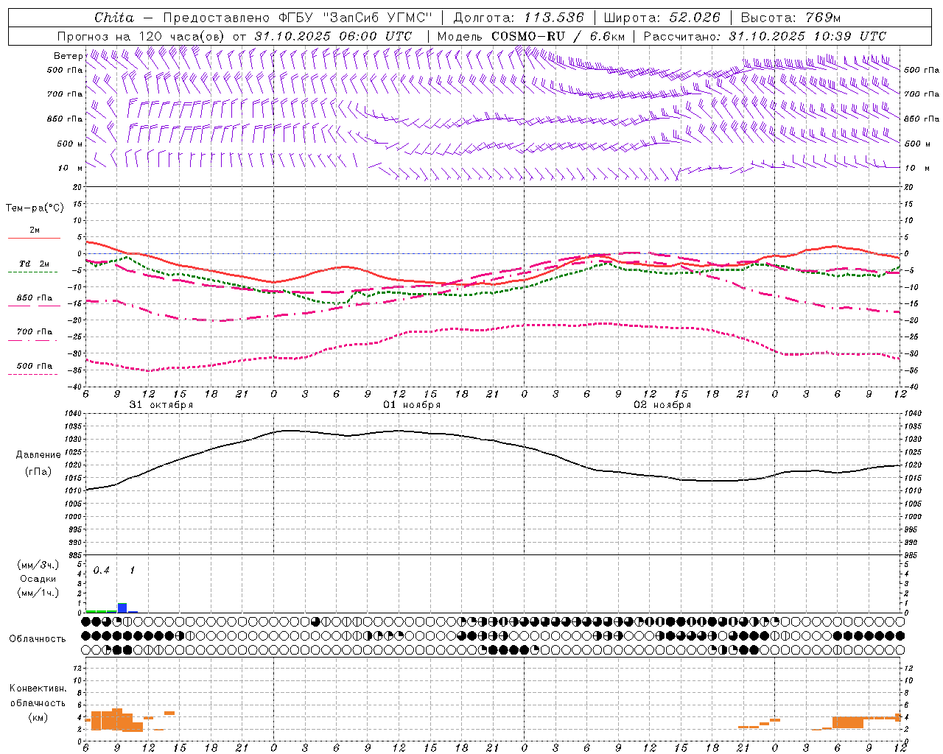Click the station name Chita in header
943x754 pixels.
click(x=114, y=18)
